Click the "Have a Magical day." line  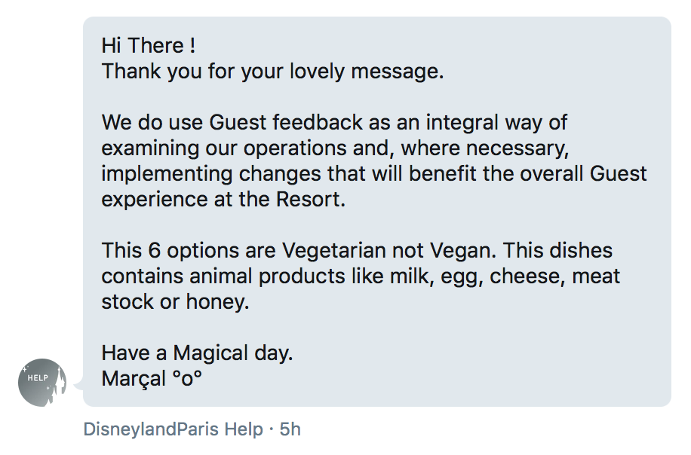coord(197,353)
